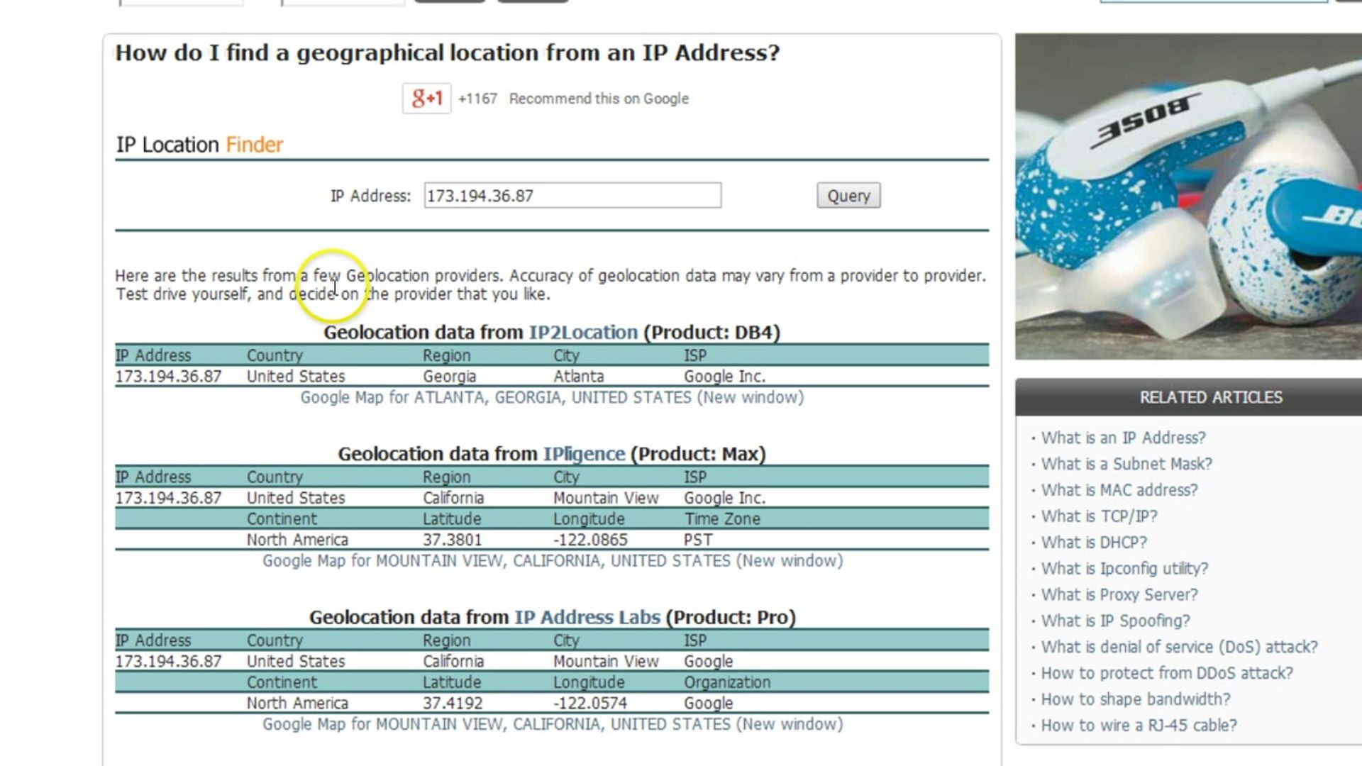Read the 'What is MAC address?' article
This screenshot has width=1362, height=766.
pyautogui.click(x=1119, y=490)
